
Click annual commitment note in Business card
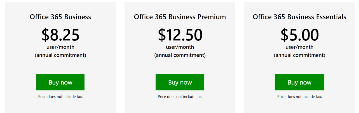(x=60, y=55)
